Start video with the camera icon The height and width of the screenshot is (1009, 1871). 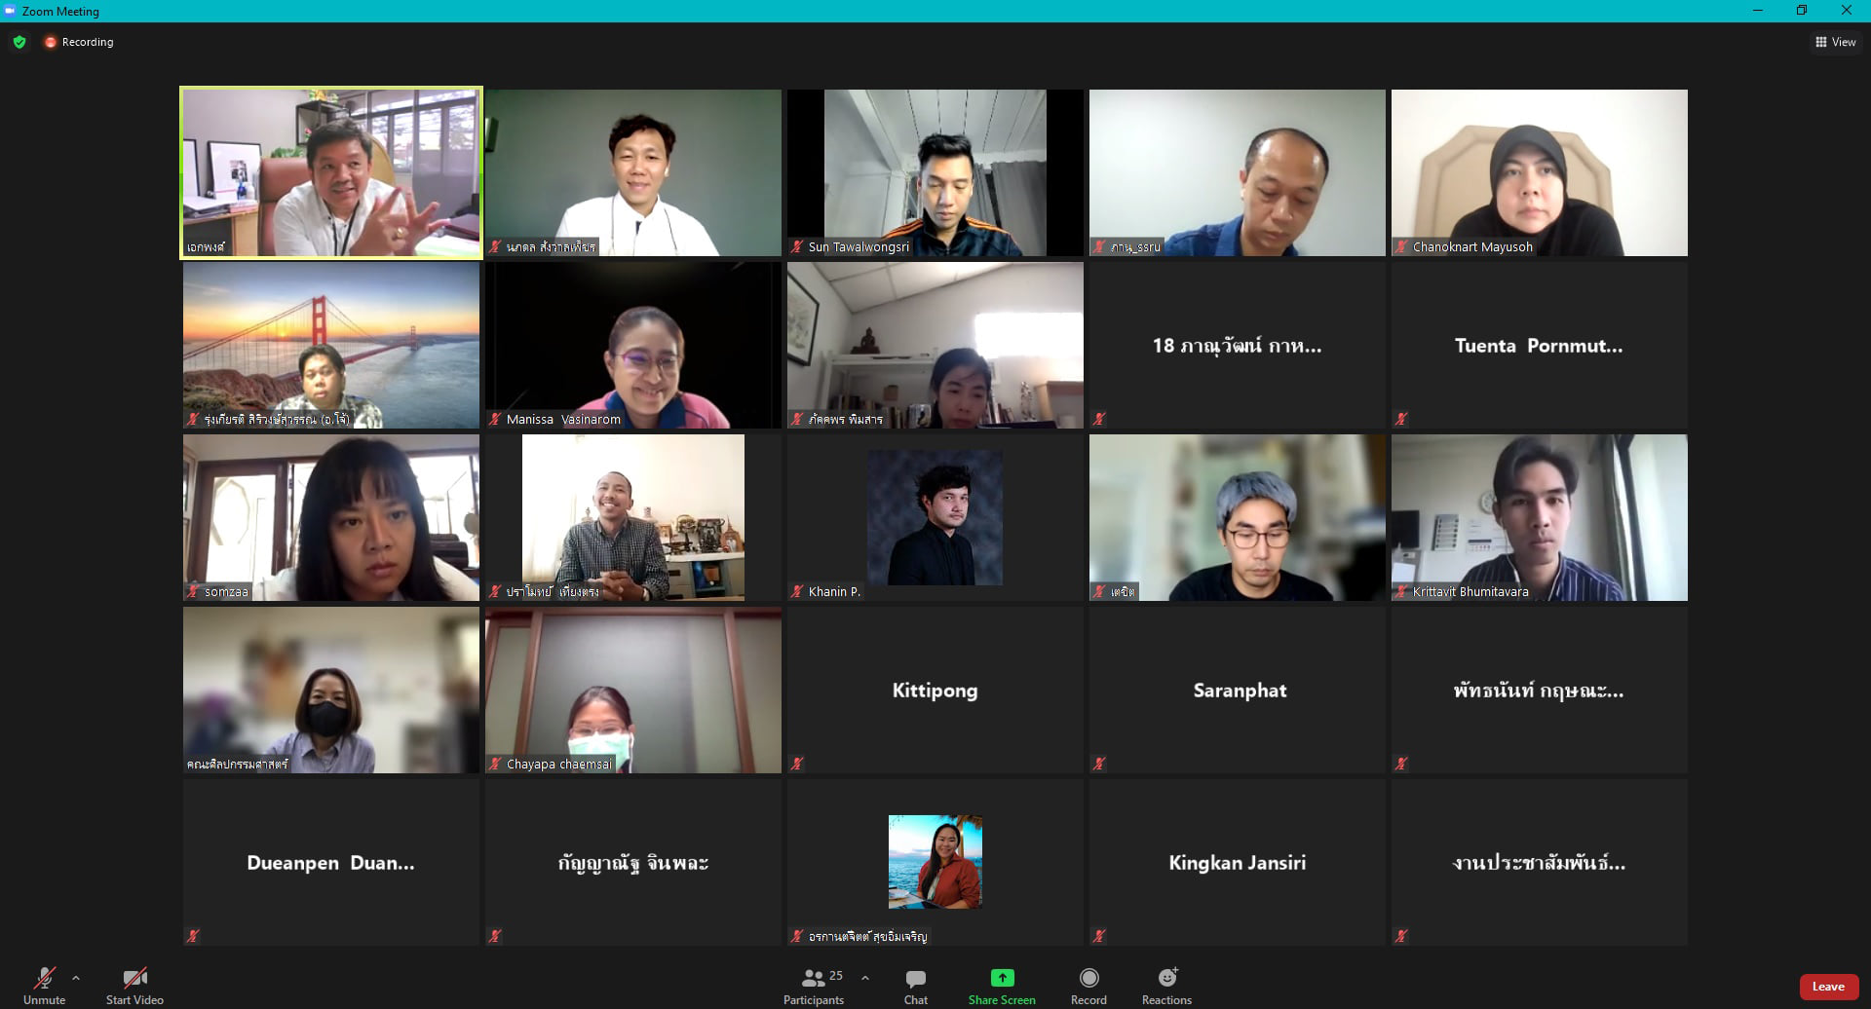click(134, 986)
